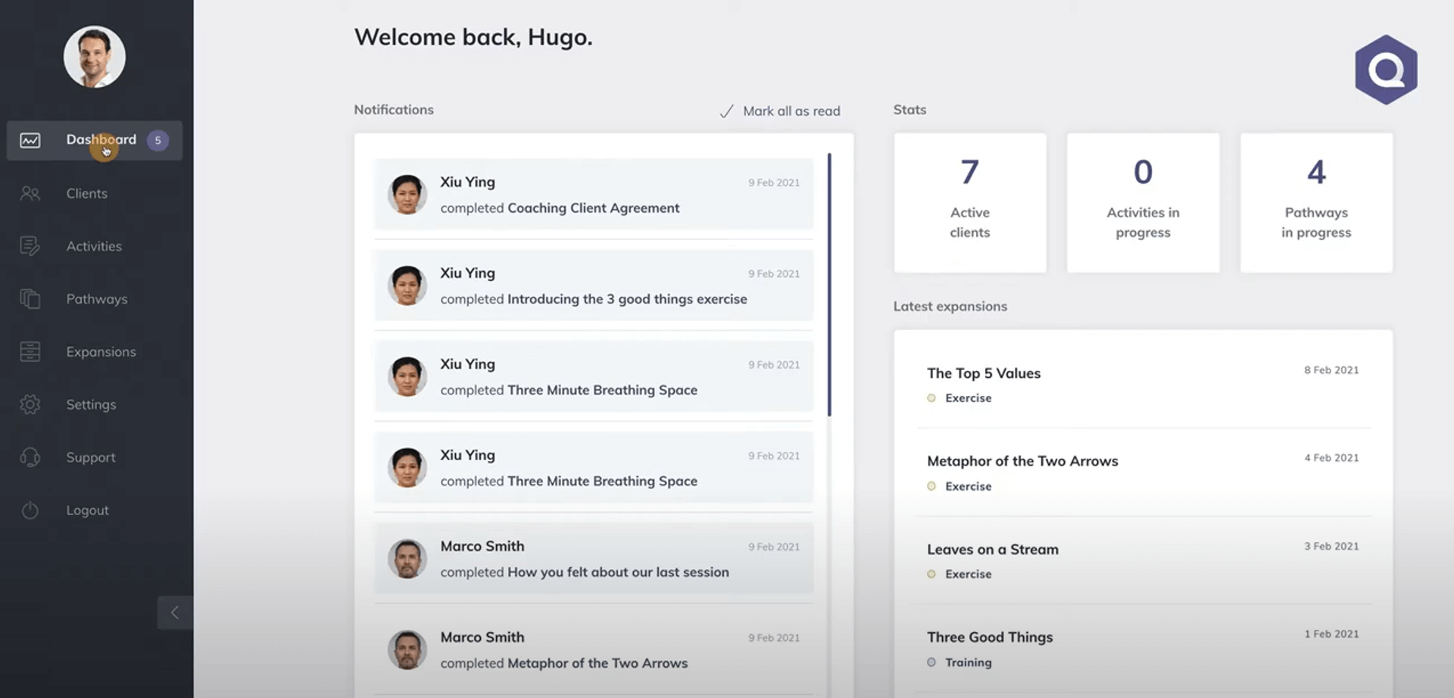Click the Support headset icon
1454x698 pixels.
30,457
